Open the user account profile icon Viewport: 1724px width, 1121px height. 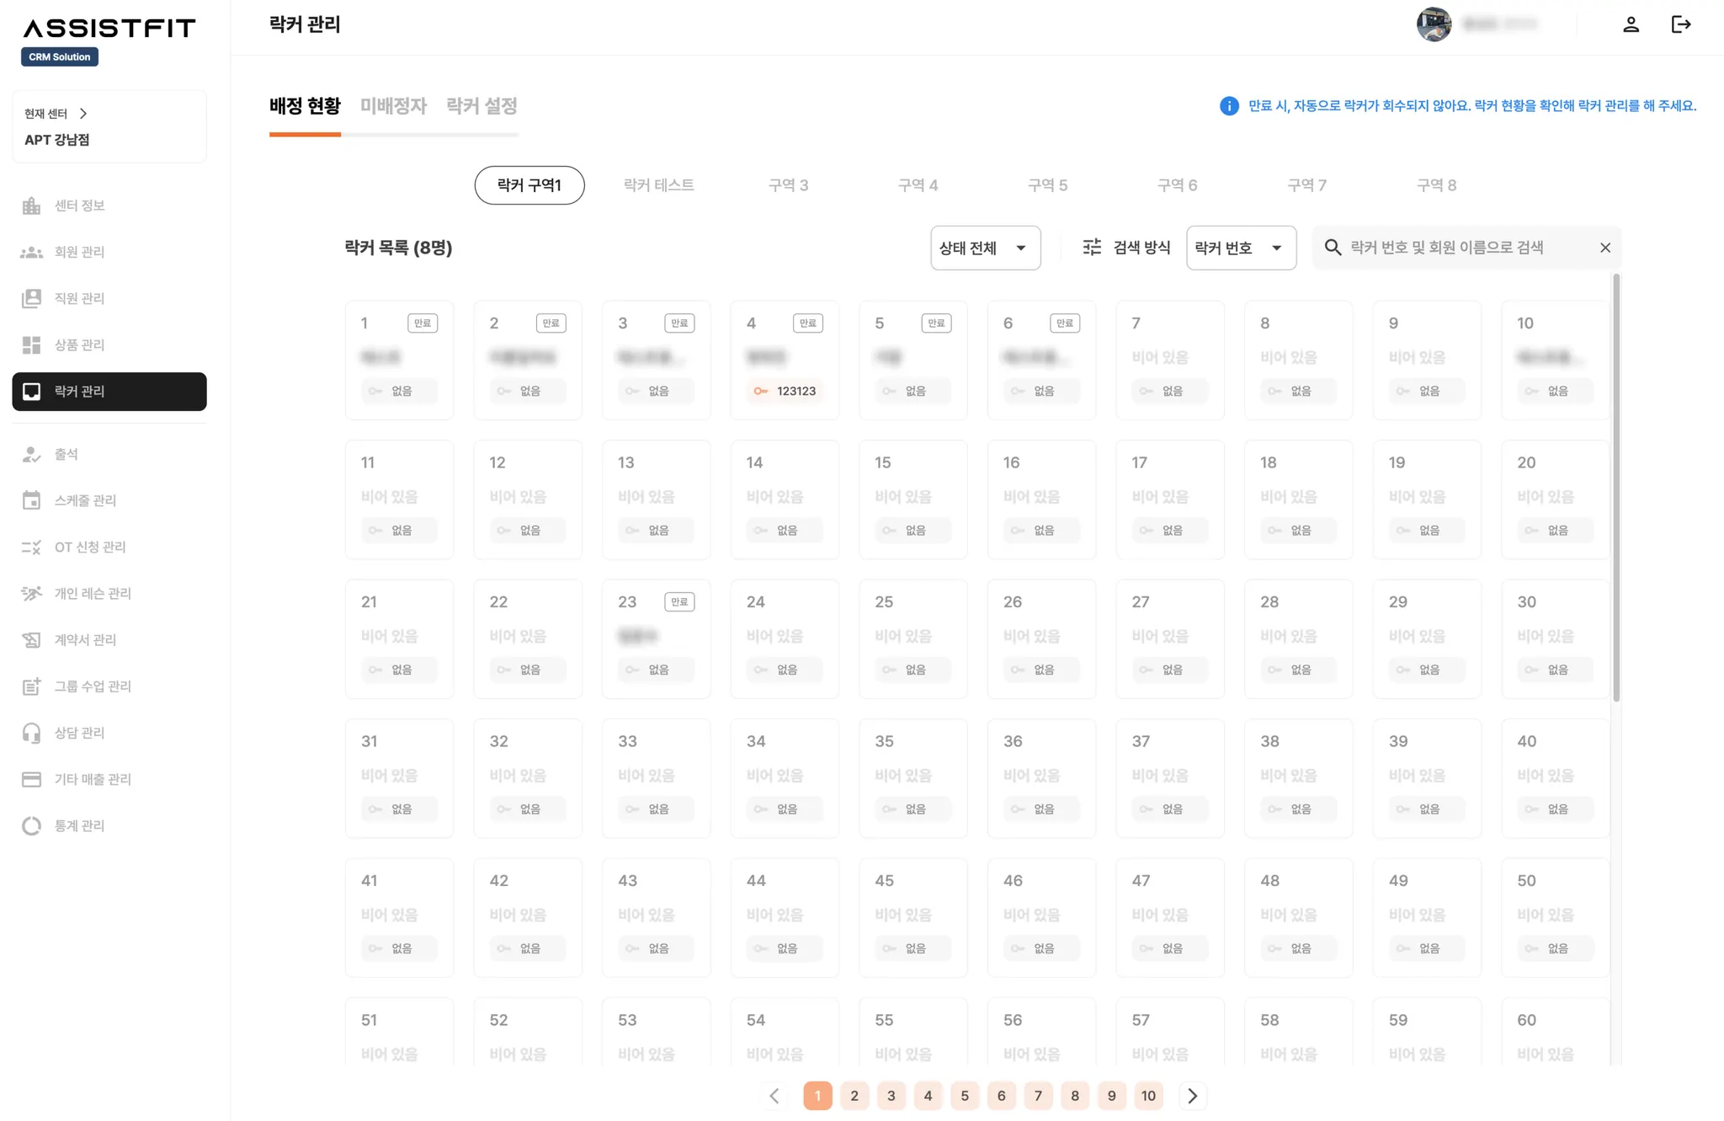click(1631, 24)
